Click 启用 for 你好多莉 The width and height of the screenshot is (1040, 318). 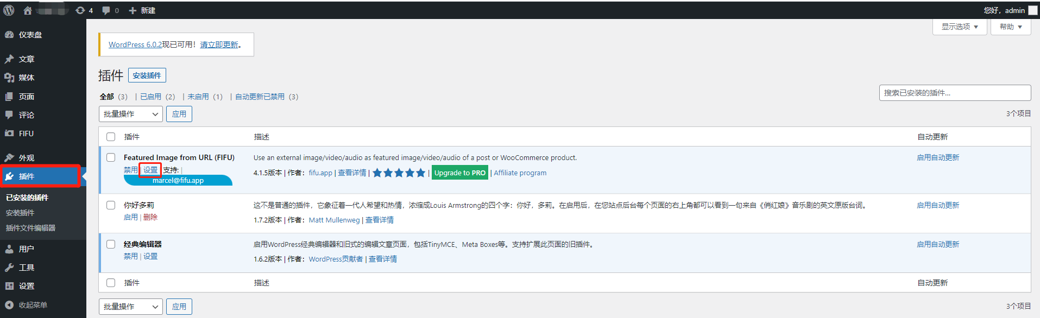(x=131, y=217)
